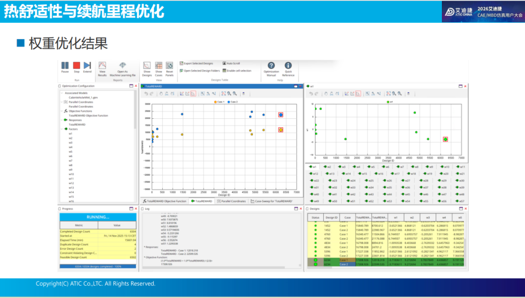Screen dimensions: 525x298
Task: Toggle the w1 legend entry in w1 plot
Action: [x=390, y=102]
